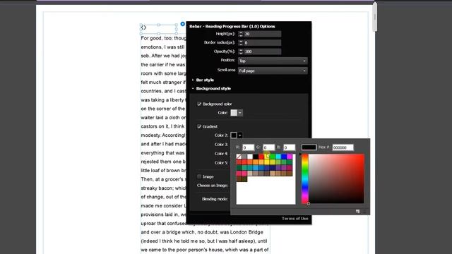Click the Background color light swatch
The image size is (452, 254).
[x=234, y=113]
